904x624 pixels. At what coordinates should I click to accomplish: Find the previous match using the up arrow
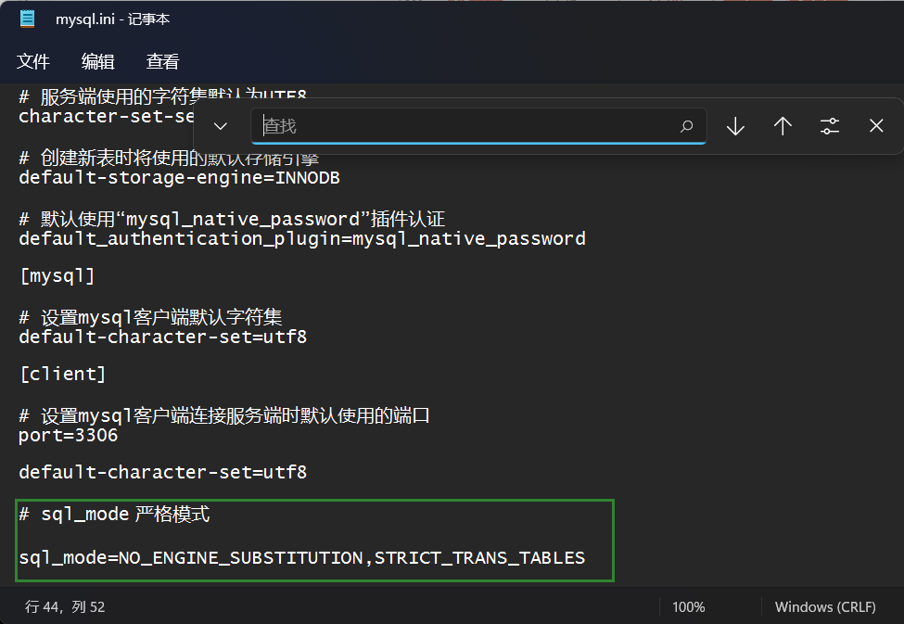pos(782,125)
